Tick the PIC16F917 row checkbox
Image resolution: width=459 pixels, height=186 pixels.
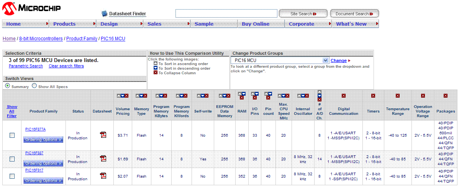pyautogui.click(x=12, y=176)
